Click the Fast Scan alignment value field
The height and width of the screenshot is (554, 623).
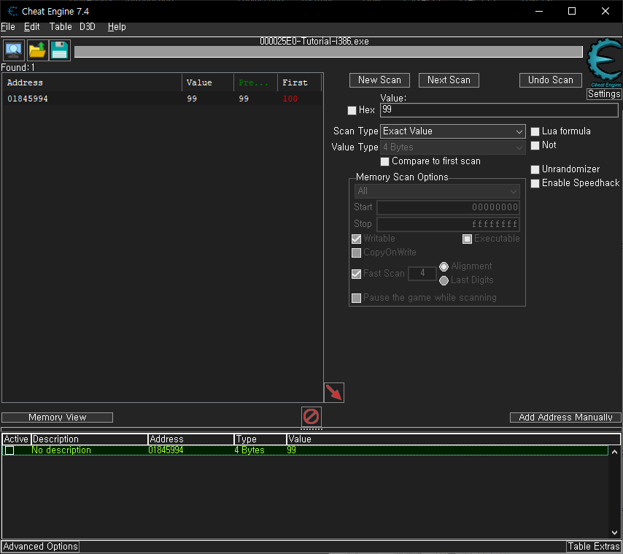(422, 274)
